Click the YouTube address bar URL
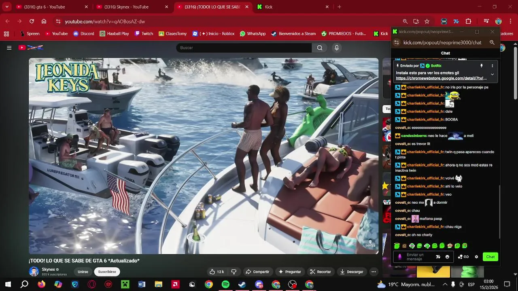Screen dimensions: 518x291 point(105,21)
